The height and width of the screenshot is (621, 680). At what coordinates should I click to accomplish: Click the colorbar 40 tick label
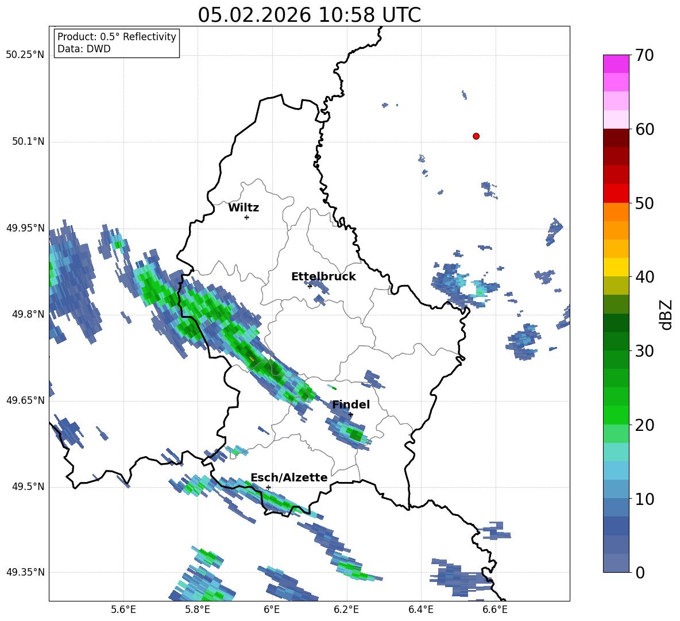coord(644,277)
